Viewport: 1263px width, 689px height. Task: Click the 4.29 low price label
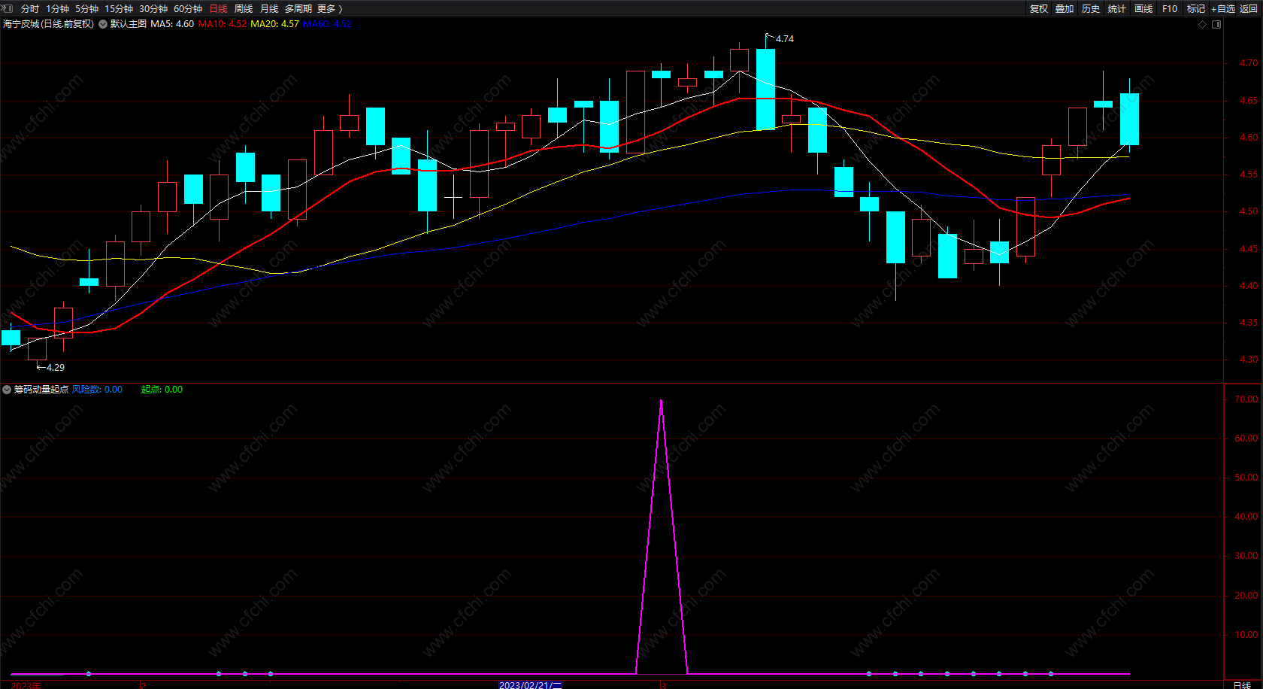coord(56,368)
